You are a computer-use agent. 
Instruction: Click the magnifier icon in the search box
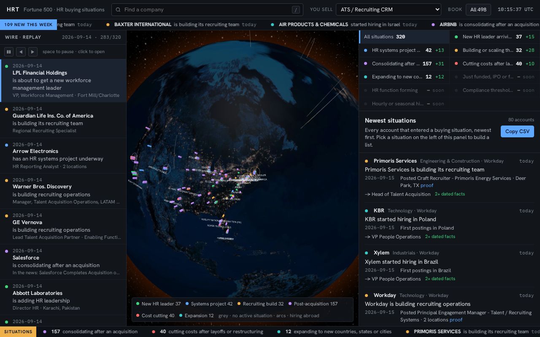tap(118, 10)
